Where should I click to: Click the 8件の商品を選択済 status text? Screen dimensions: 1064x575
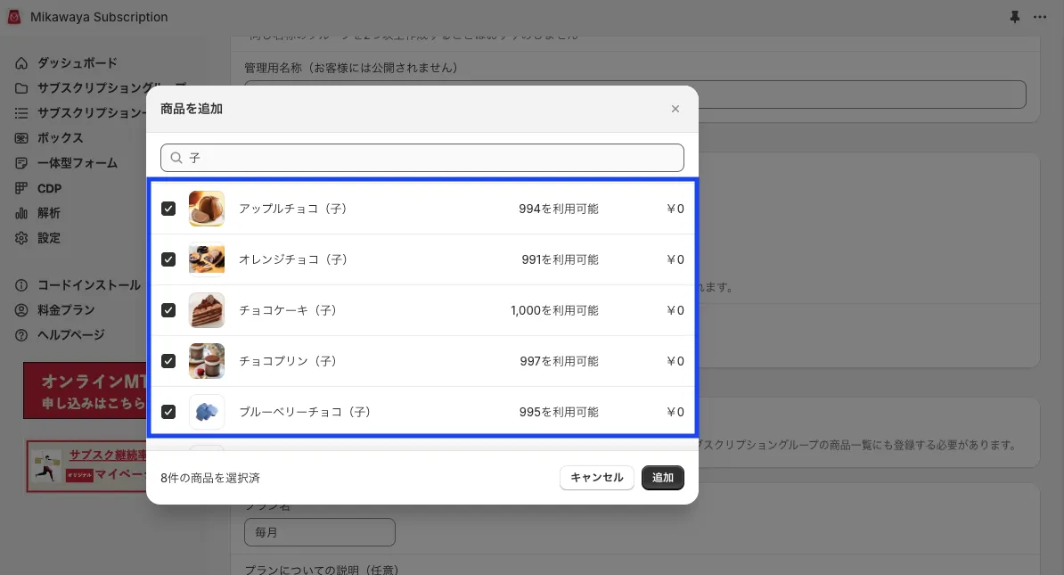[x=210, y=478]
